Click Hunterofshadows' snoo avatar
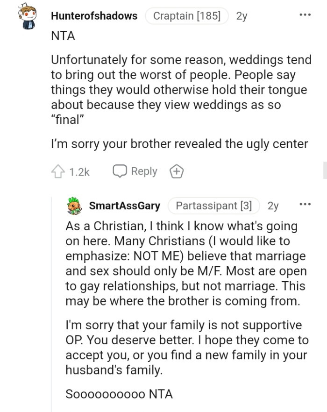327x412 pixels. tap(26, 17)
